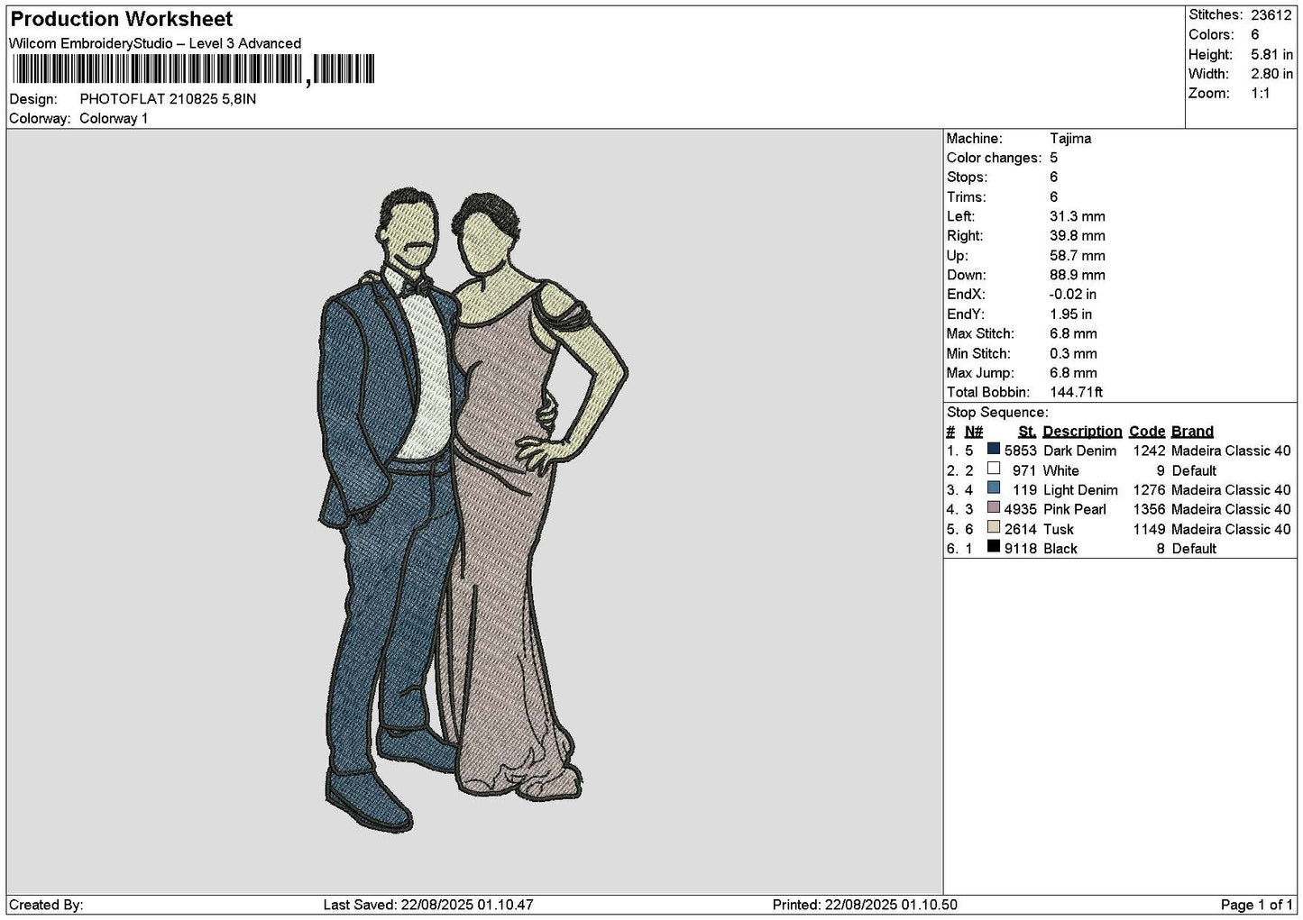Click the 'Production Worksheet' title

coord(122,19)
